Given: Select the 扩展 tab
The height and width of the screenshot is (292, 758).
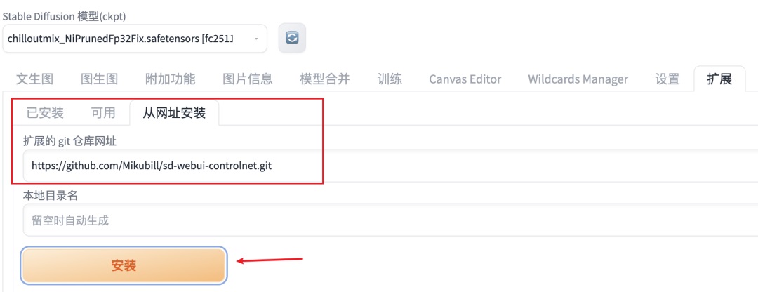Looking at the screenshot, I should coord(719,79).
